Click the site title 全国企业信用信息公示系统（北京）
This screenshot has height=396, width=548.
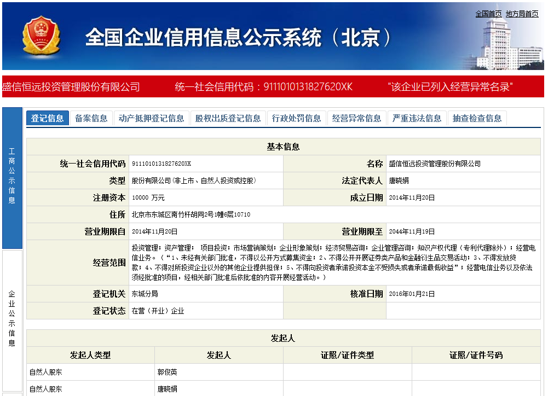[238, 37]
